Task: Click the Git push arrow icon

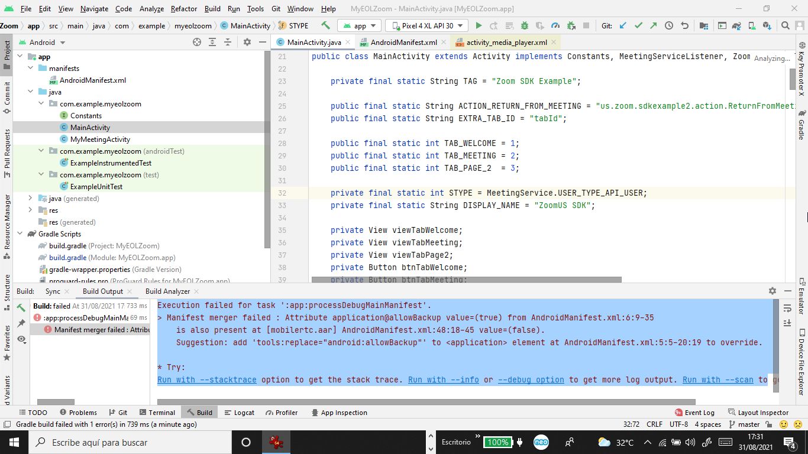Action: [x=653, y=25]
